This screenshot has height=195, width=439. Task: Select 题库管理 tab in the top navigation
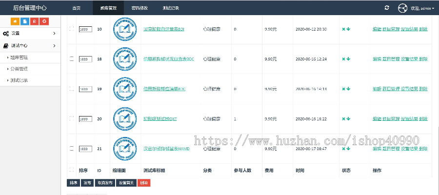108,8
